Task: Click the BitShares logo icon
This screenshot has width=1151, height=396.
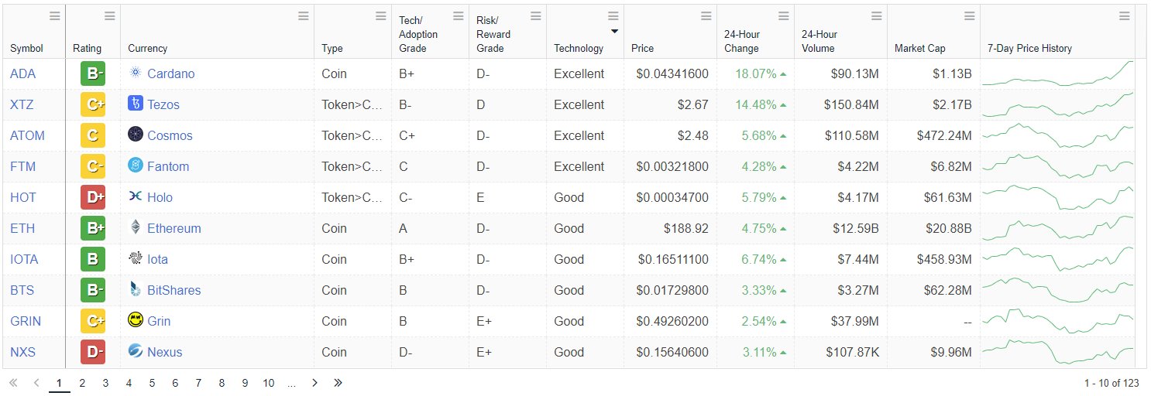Action: [136, 289]
